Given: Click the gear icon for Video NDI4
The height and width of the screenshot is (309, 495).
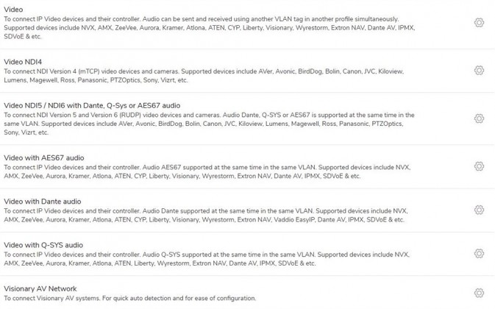Looking at the screenshot, I should 479,71.
